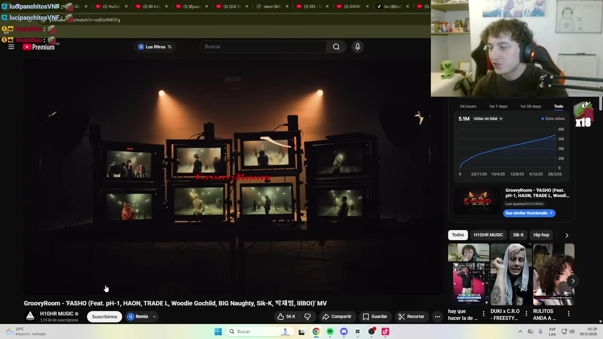The image size is (603, 339).
Task: Open volume control in the system tray
Action: pos(572,331)
